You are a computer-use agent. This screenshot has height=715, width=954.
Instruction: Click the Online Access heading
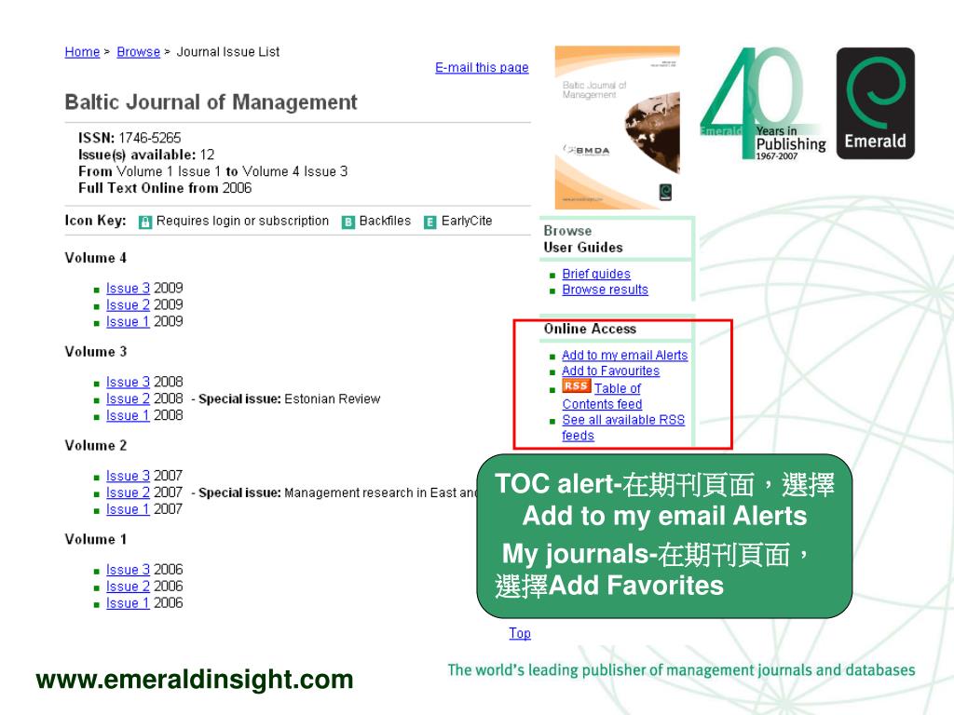tap(590, 329)
